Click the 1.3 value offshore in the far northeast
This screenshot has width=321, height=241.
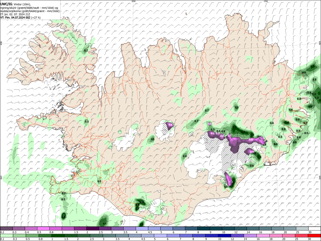point(312,67)
